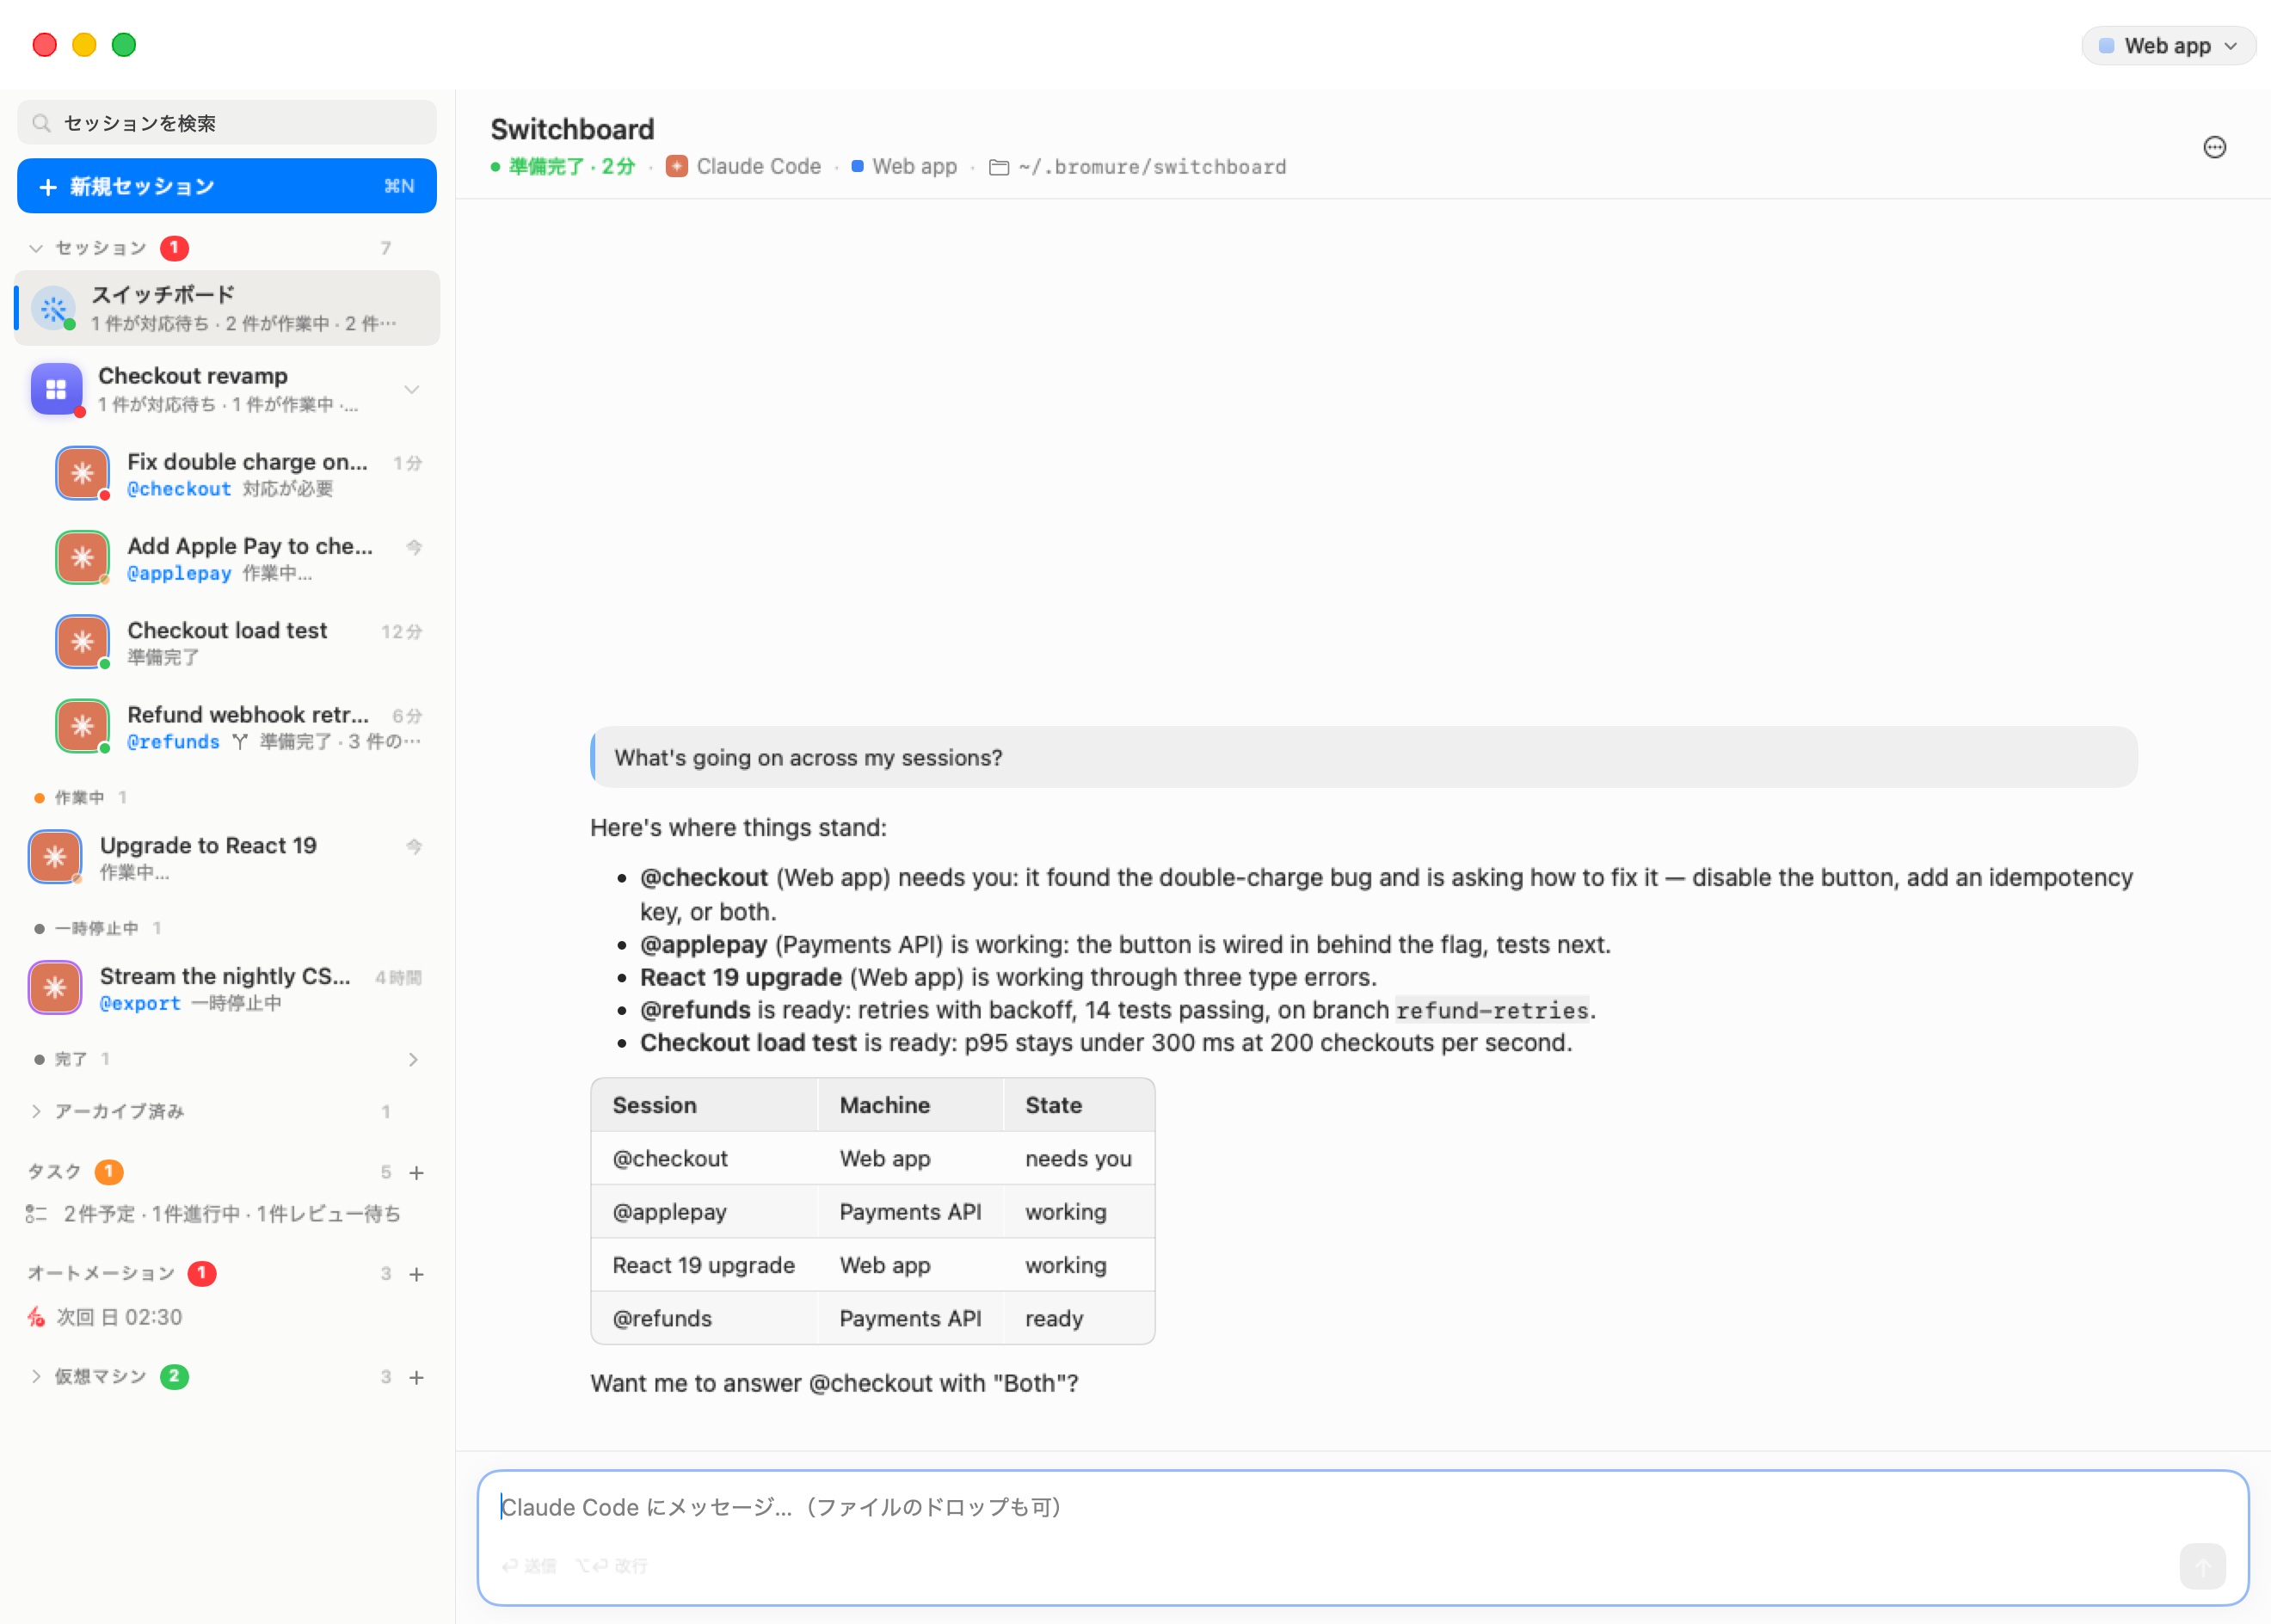Viewport: 2271px width, 1624px height.
Task: Open Upgrade to React 19 session
Action: coord(227,857)
